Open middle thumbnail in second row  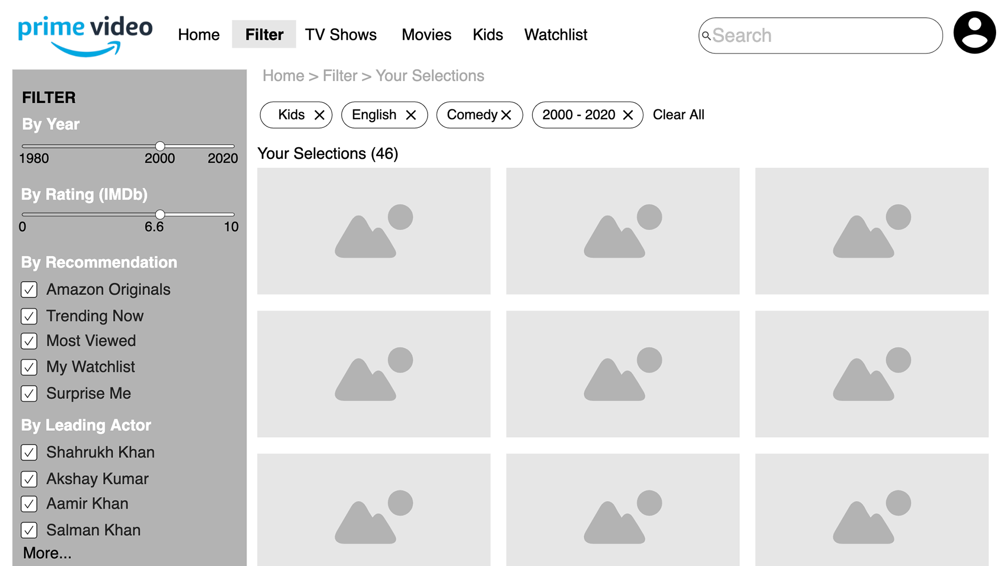pos(623,374)
